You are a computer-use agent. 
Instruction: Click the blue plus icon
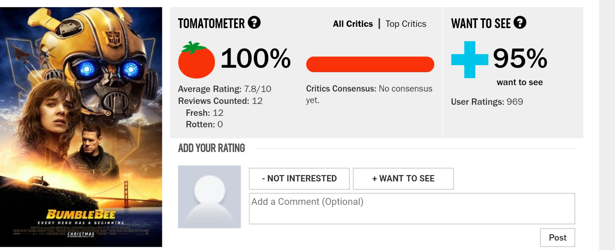click(x=469, y=60)
